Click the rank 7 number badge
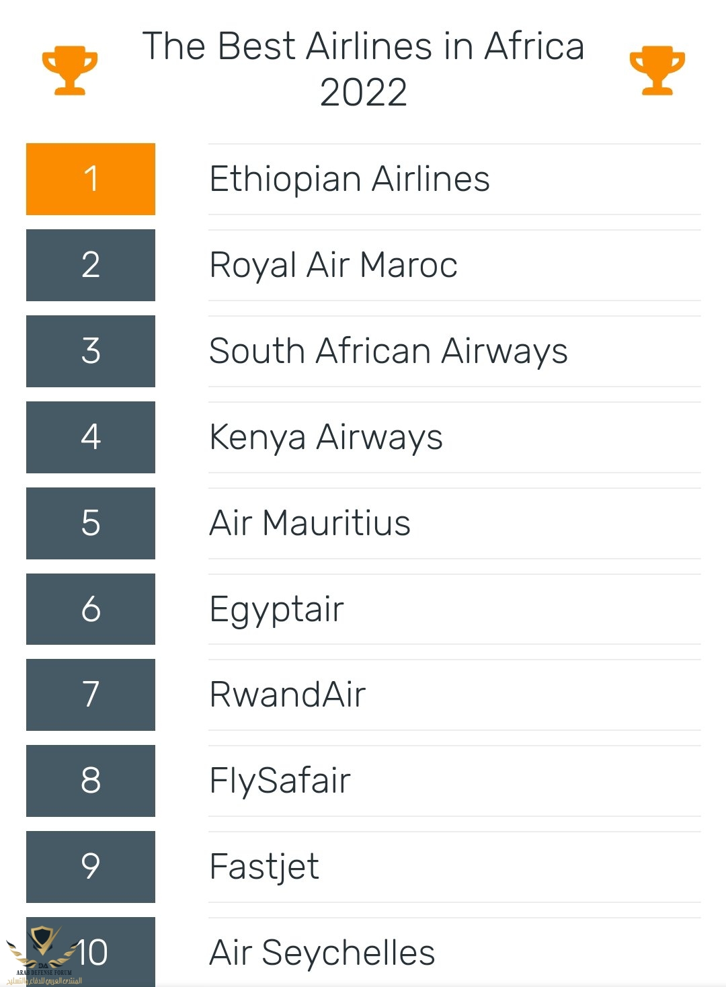This screenshot has height=987, width=726. pyautogui.click(x=91, y=695)
